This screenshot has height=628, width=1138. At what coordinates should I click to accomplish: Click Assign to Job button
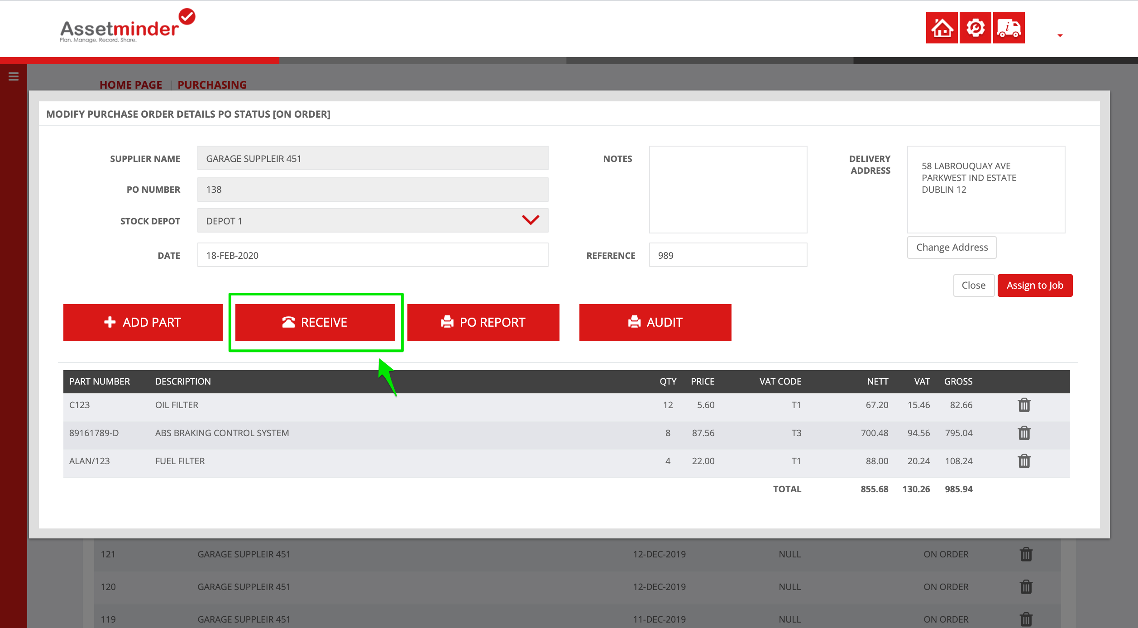[1035, 285]
